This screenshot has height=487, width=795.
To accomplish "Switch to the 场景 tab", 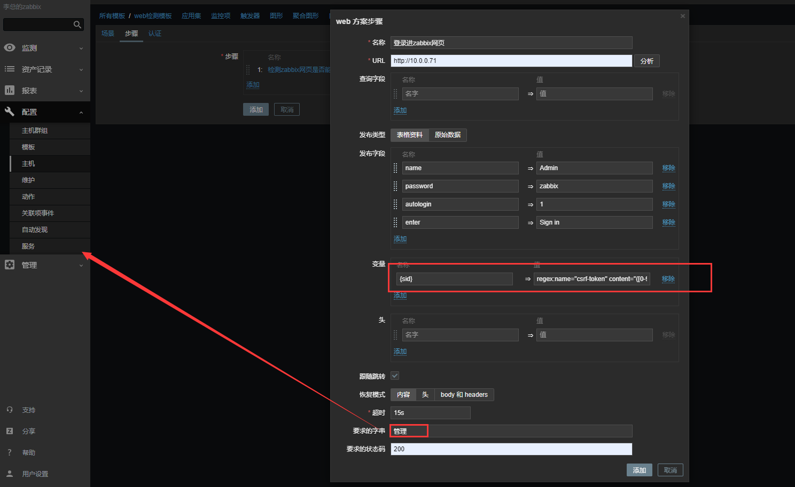I will [x=108, y=34].
